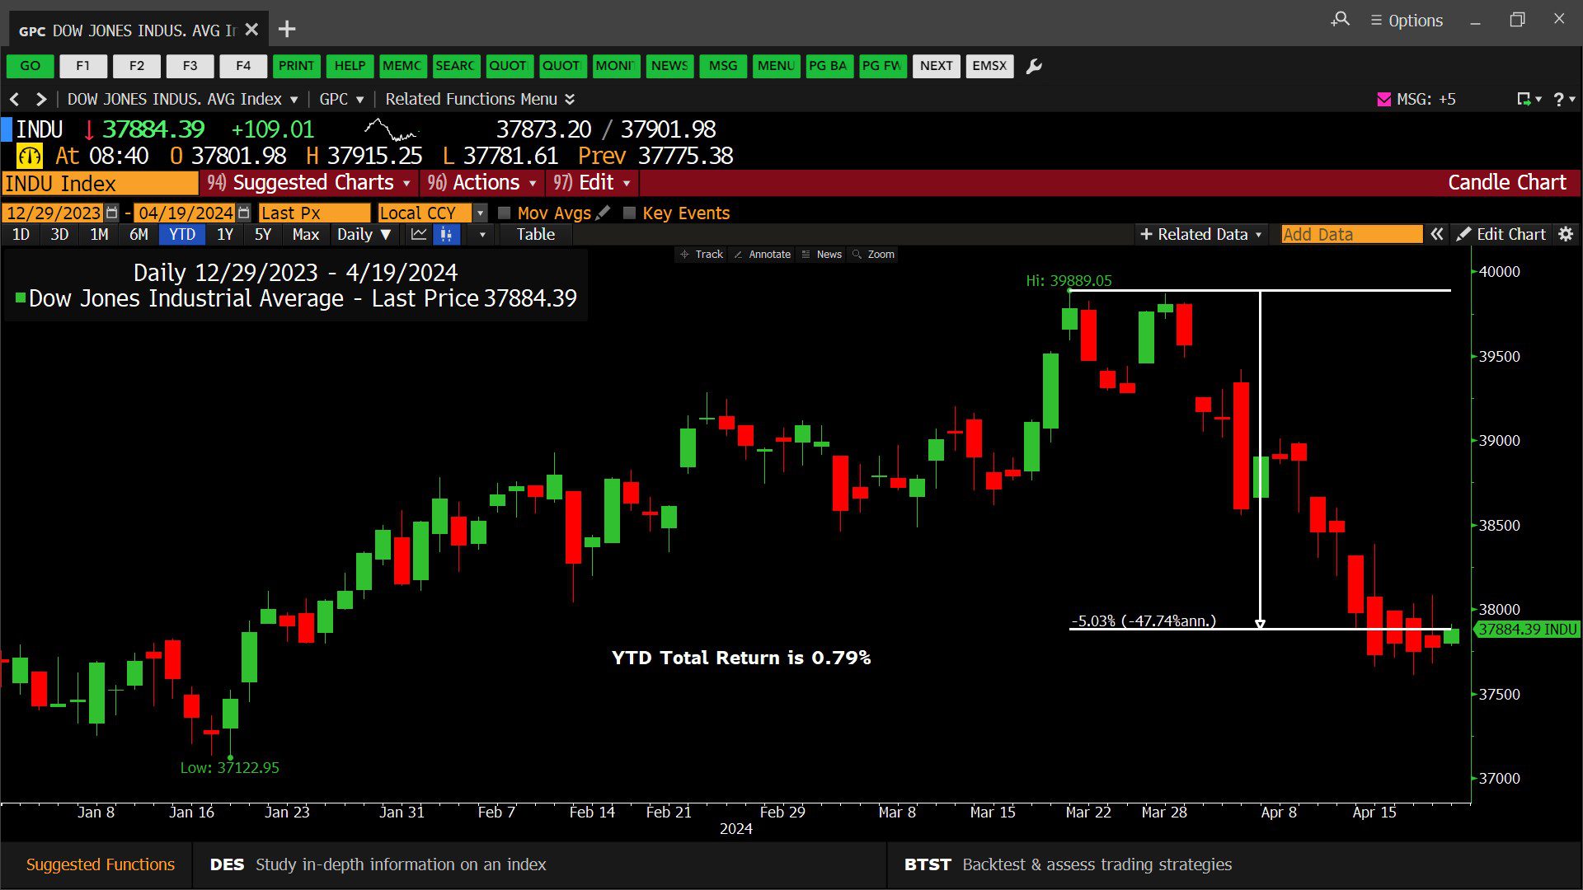Go forward with the right arrow icon
Viewport: 1583px width, 890px height.
40,99
